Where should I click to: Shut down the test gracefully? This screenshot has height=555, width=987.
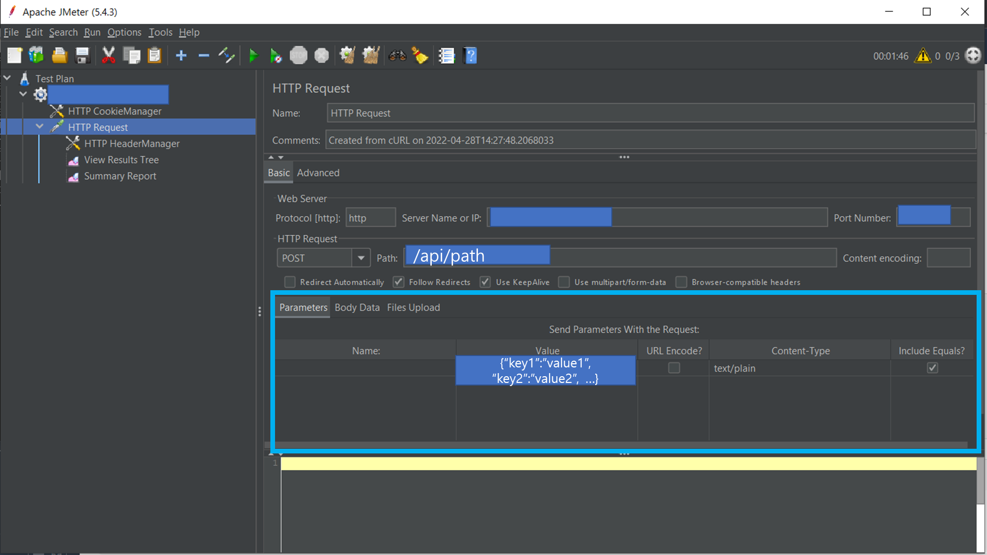click(x=322, y=55)
